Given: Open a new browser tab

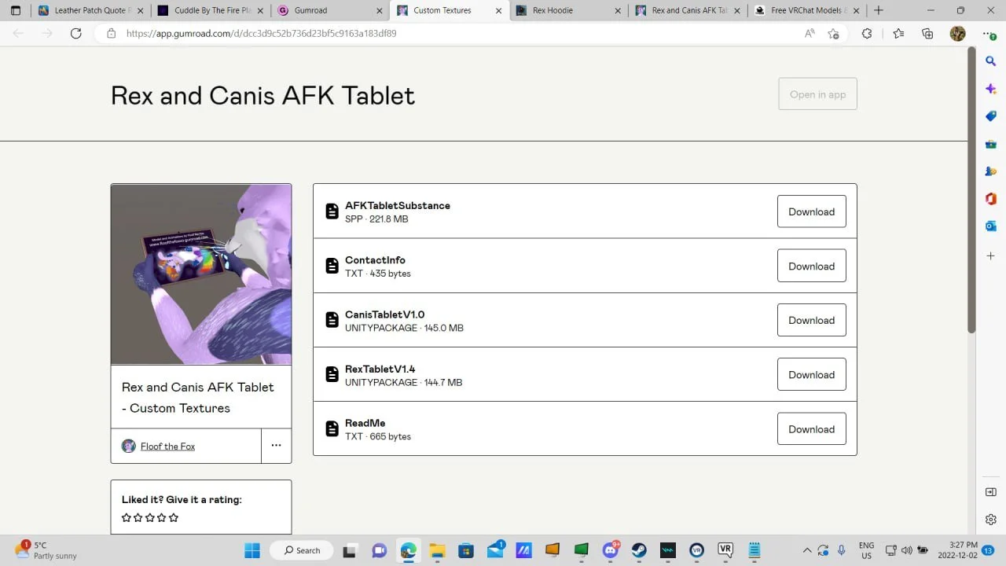Looking at the screenshot, I should pyautogui.click(x=879, y=10).
